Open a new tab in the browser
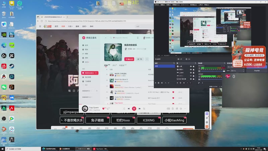Screen dimensions: 268x151 pos(67,17)
